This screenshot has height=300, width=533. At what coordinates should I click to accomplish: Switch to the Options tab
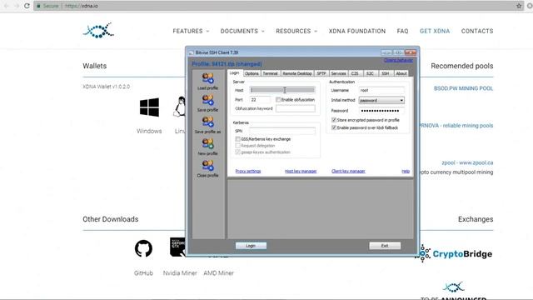(252, 73)
